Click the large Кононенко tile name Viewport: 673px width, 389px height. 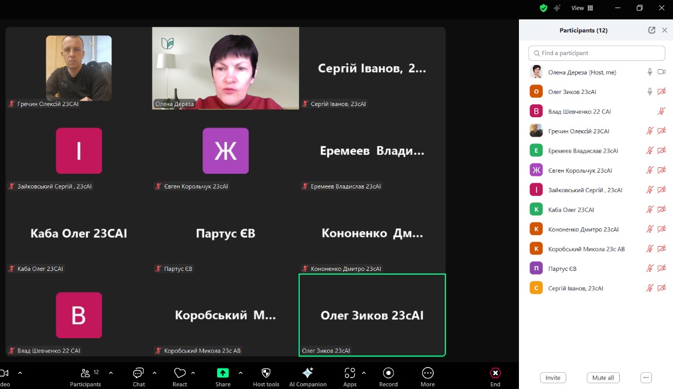click(x=372, y=233)
